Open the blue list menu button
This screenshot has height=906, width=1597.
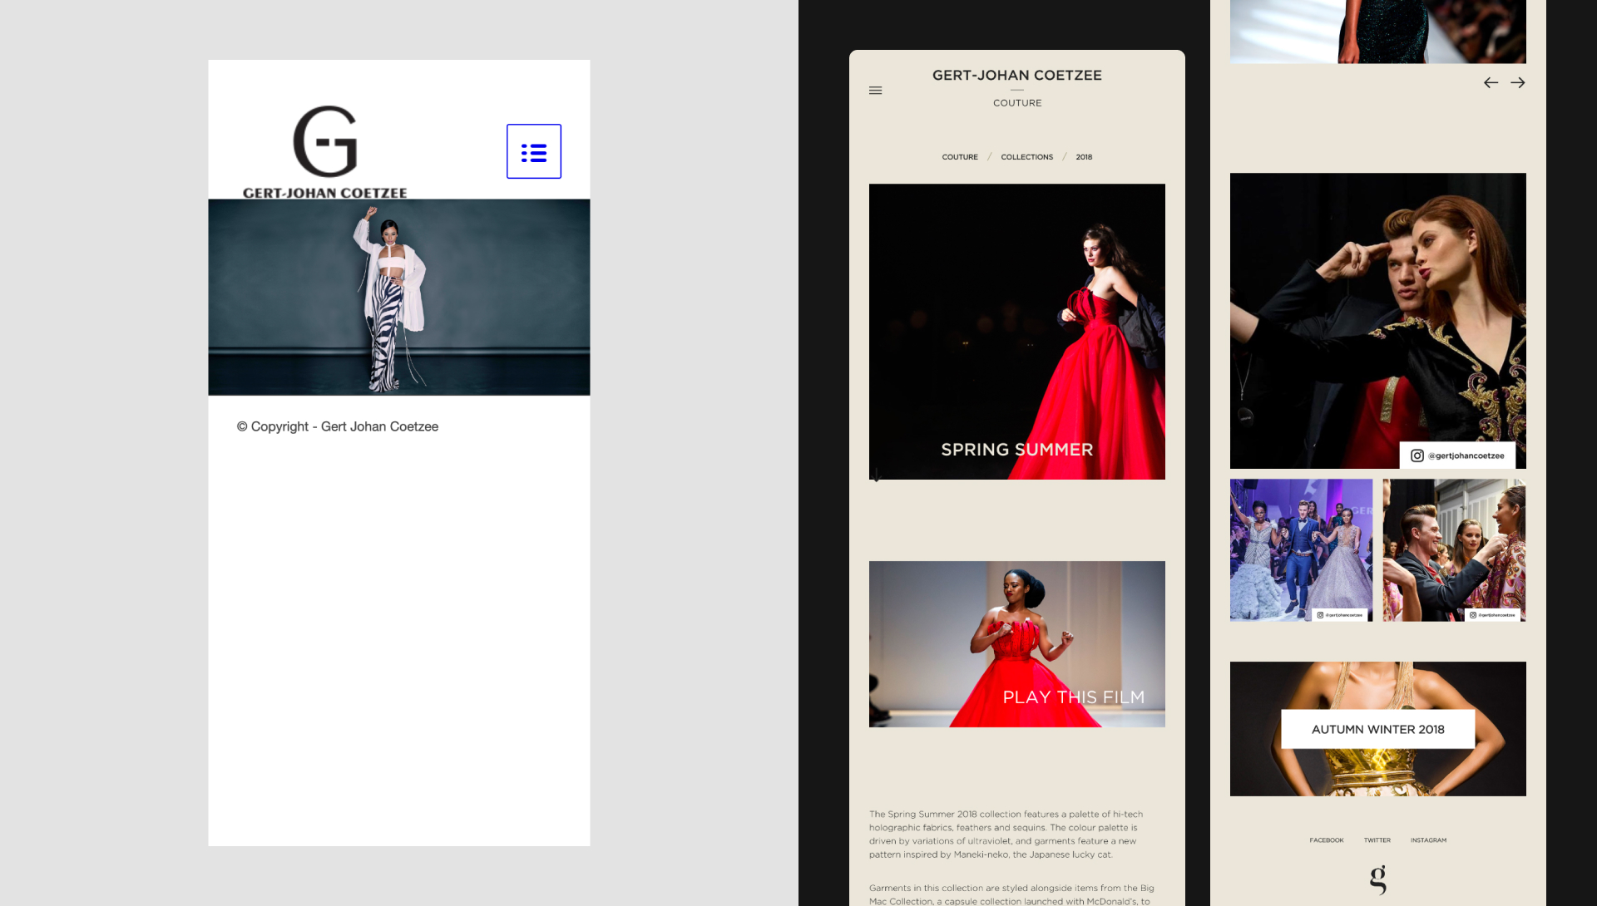click(533, 151)
